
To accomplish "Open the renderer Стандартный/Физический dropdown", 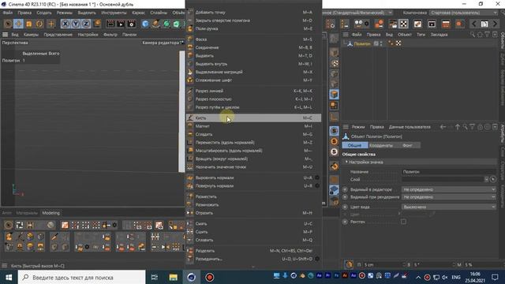I will pos(357,13).
